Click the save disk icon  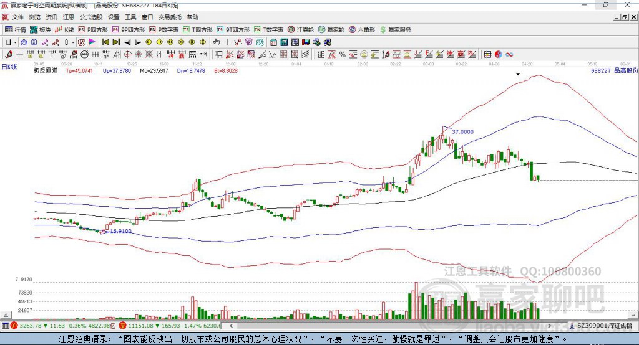tap(306, 42)
